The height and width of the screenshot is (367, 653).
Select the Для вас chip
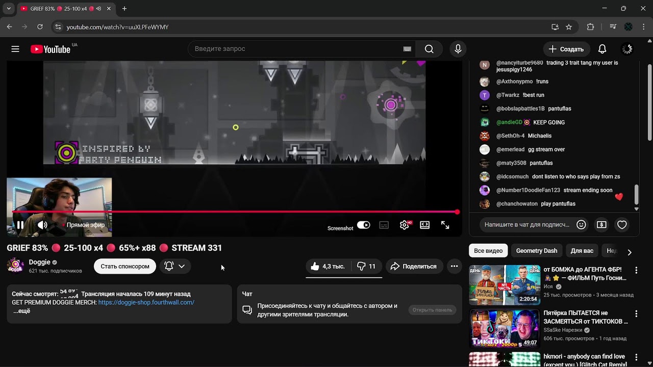coord(582,251)
